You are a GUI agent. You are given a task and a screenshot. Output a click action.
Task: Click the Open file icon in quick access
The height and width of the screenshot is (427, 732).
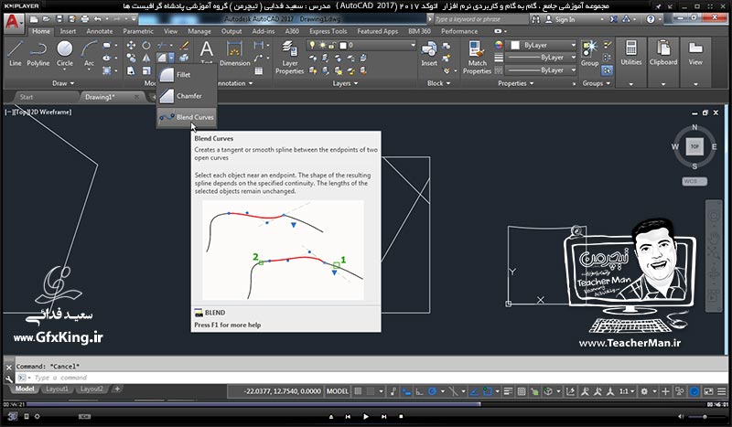[47, 19]
